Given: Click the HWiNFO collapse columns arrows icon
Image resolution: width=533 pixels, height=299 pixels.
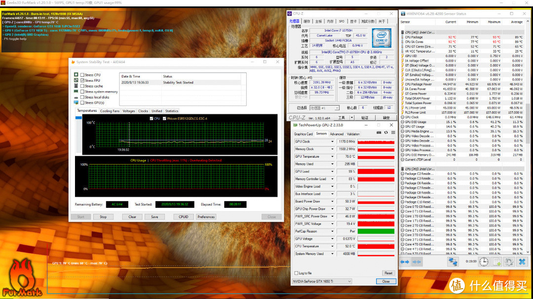Looking at the screenshot, I should pyautogui.click(x=417, y=262).
